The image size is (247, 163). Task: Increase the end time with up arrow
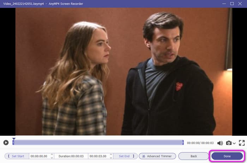click(111, 155)
